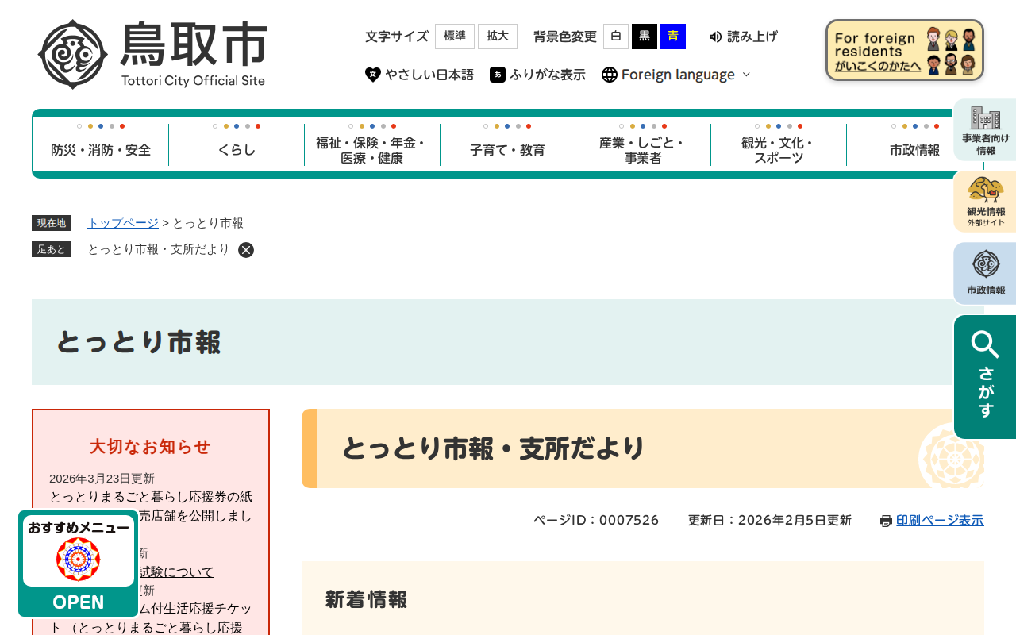Screen dimensions: 1016x635
Task: Open the 印刷ページ表示 link
Action: [940, 521]
